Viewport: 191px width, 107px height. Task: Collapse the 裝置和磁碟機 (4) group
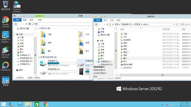(x=39, y=57)
